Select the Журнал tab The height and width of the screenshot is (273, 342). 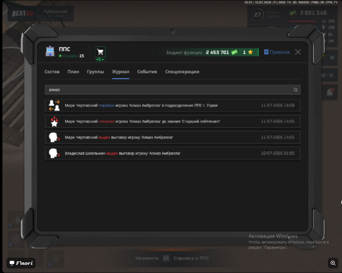pyautogui.click(x=120, y=72)
